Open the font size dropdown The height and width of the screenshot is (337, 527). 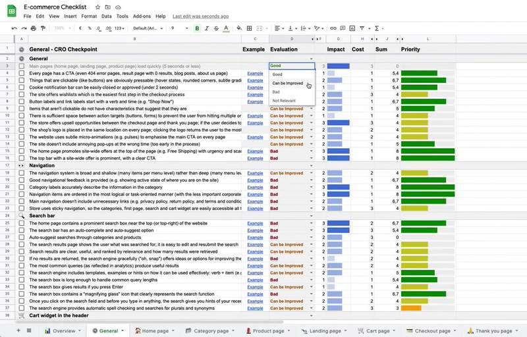pyautogui.click(x=180, y=28)
